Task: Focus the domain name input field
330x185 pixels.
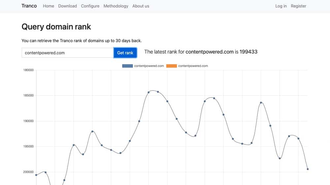Action: pos(67,53)
